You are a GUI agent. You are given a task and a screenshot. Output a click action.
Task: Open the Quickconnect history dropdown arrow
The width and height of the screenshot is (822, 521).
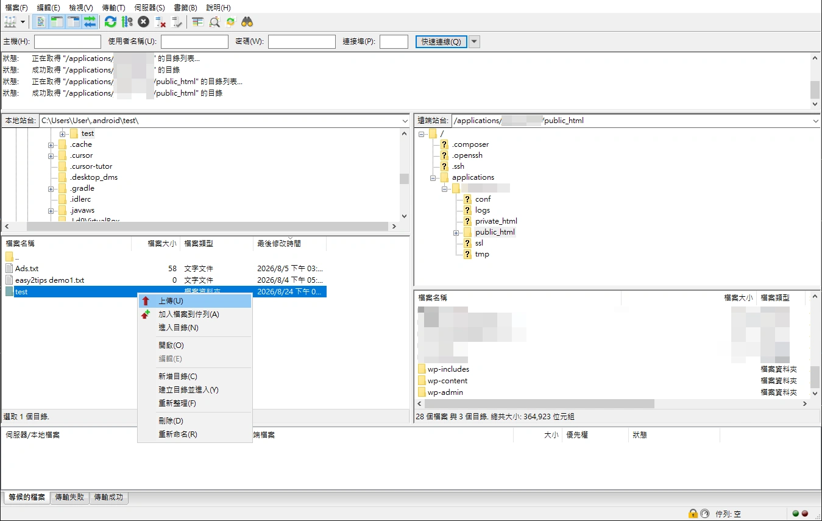point(474,41)
